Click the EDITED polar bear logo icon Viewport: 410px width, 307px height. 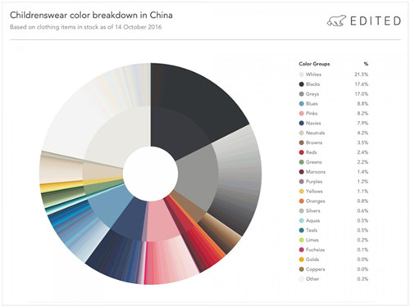[x=337, y=21]
